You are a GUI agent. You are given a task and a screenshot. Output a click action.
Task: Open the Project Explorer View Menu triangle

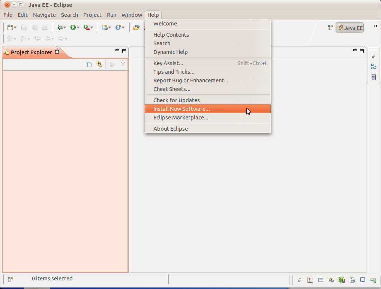[x=123, y=63]
